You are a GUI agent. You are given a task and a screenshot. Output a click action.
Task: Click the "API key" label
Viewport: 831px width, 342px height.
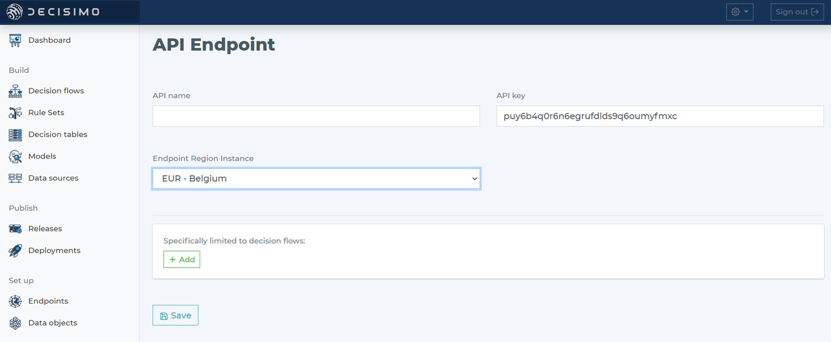[511, 95]
